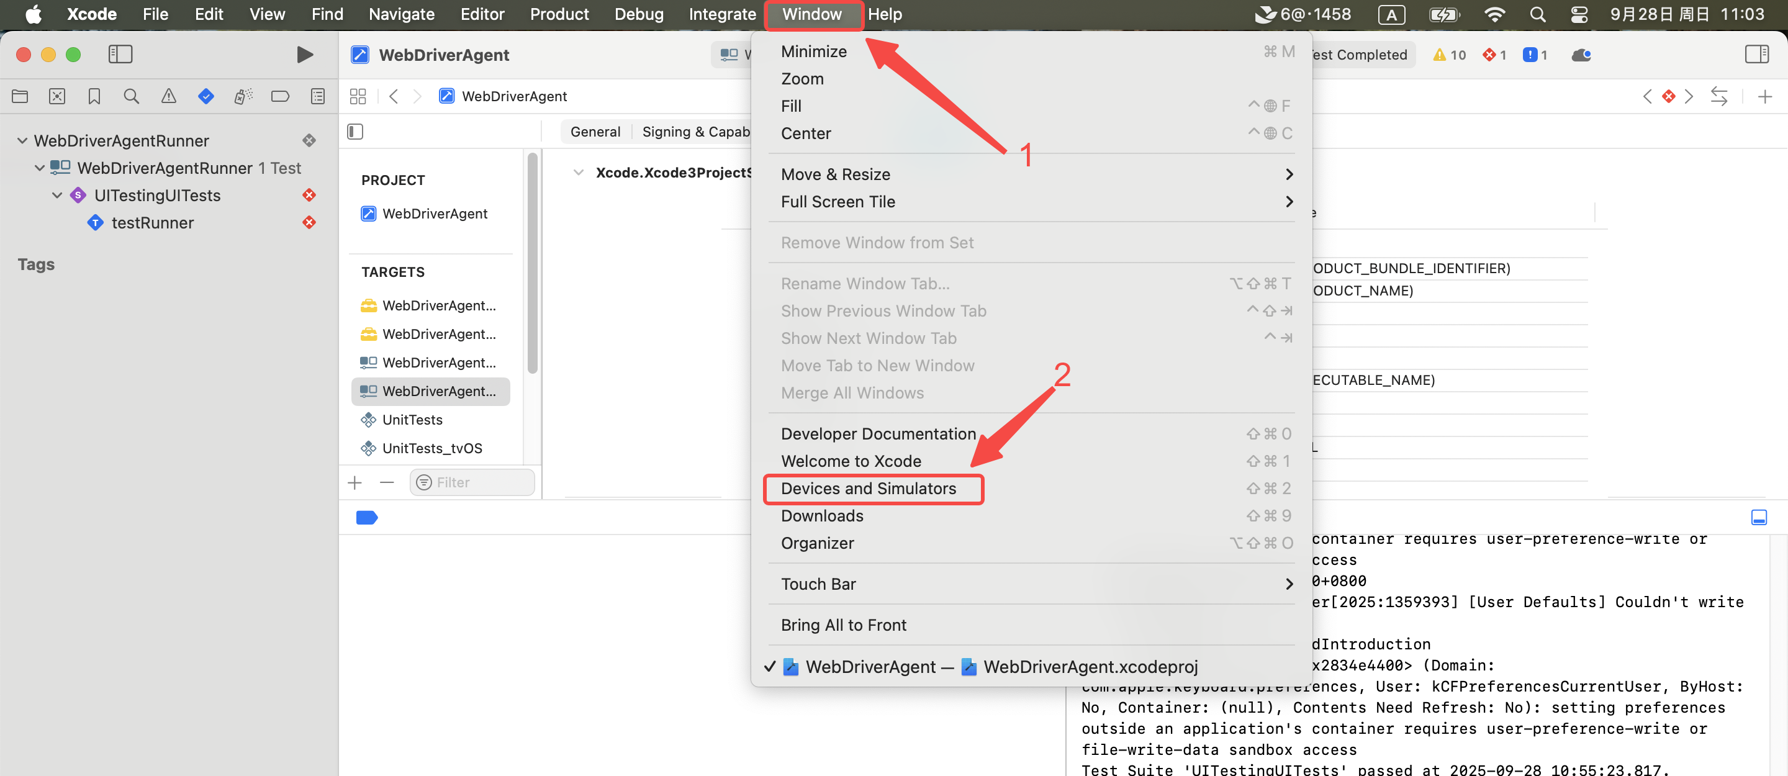Select Devices and Simulators menu item

[868, 489]
